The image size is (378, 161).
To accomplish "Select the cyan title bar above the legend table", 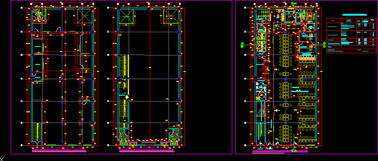I will click(x=355, y=15).
